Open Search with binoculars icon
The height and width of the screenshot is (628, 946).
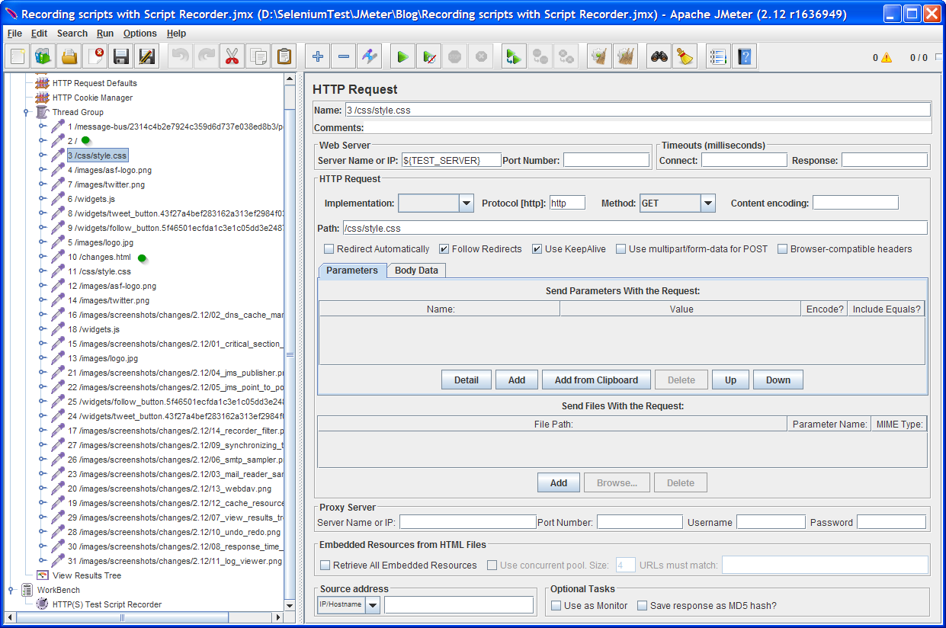click(x=659, y=56)
